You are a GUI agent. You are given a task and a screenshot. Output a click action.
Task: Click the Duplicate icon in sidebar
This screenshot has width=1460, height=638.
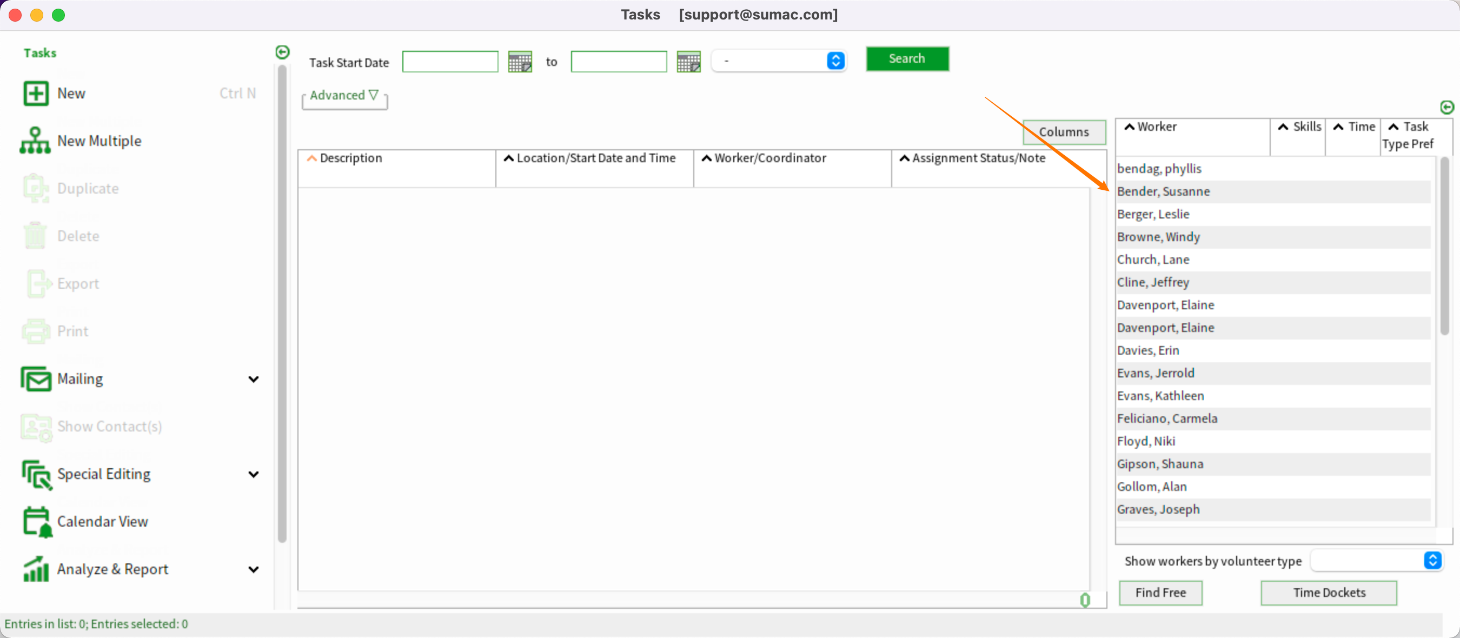[x=35, y=188]
